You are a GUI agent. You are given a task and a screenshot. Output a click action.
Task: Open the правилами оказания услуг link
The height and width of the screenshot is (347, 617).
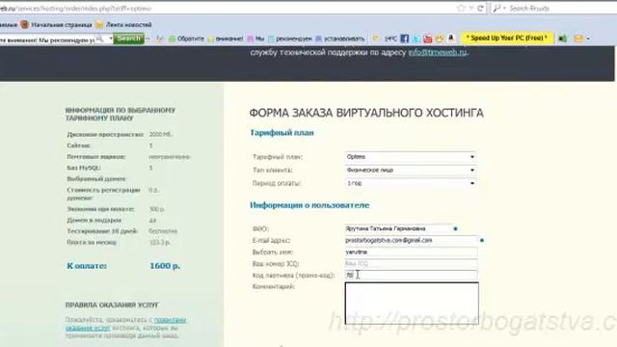pyautogui.click(x=126, y=324)
